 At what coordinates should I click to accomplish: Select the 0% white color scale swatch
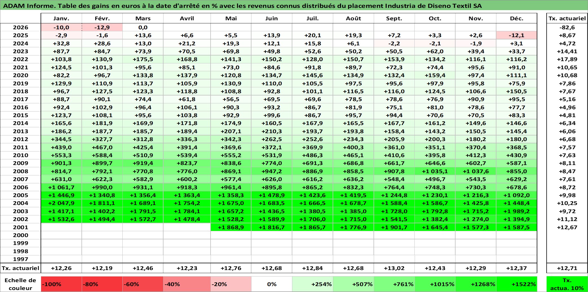tap(272, 284)
